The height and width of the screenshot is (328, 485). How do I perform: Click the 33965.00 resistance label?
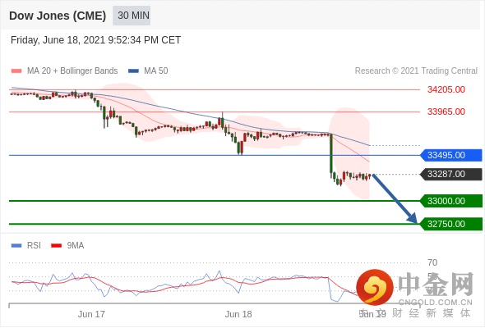[446, 112]
